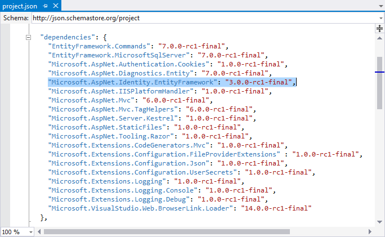Click "Microsoft.AspNet.Authentication.Cookies" key
Screen dimensions: 385x237
tap(129, 64)
